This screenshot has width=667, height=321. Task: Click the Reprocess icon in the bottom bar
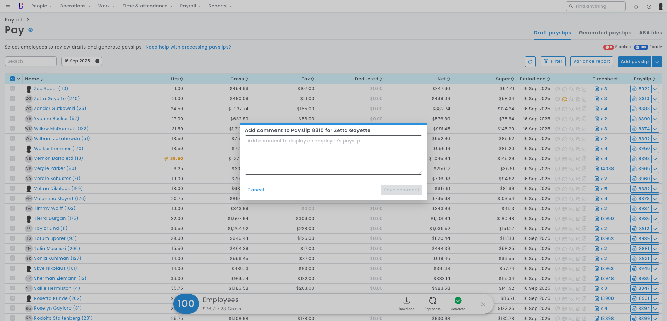[433, 301]
